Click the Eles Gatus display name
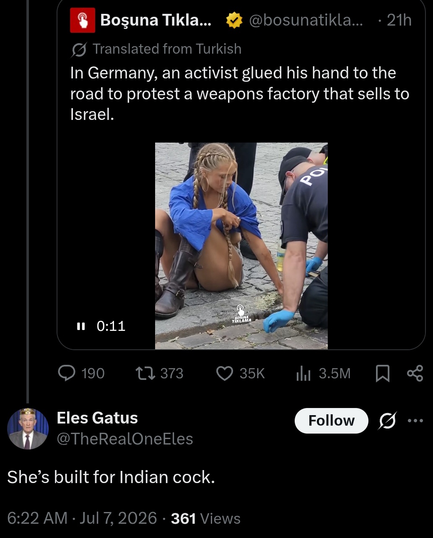Viewport: 433px width, 538px height. [97, 418]
